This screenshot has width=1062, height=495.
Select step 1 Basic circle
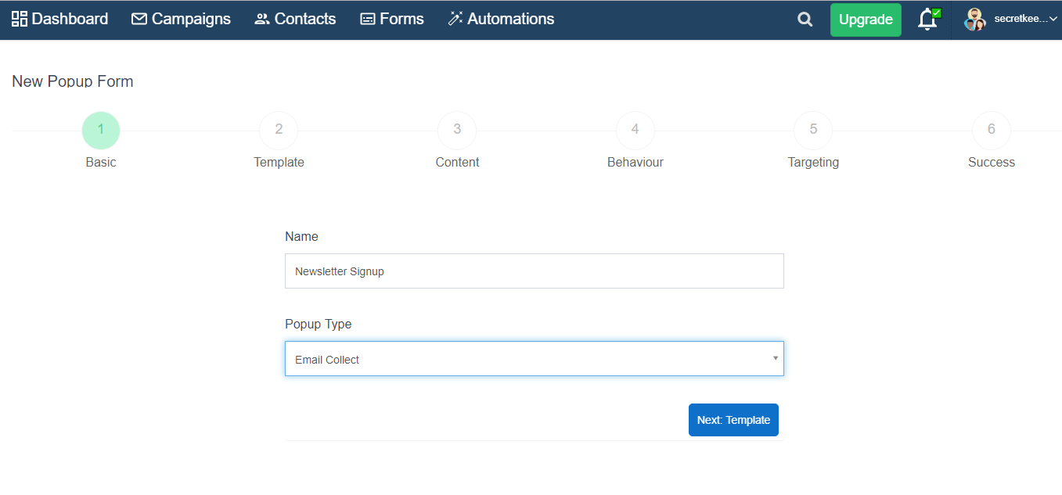(x=101, y=131)
